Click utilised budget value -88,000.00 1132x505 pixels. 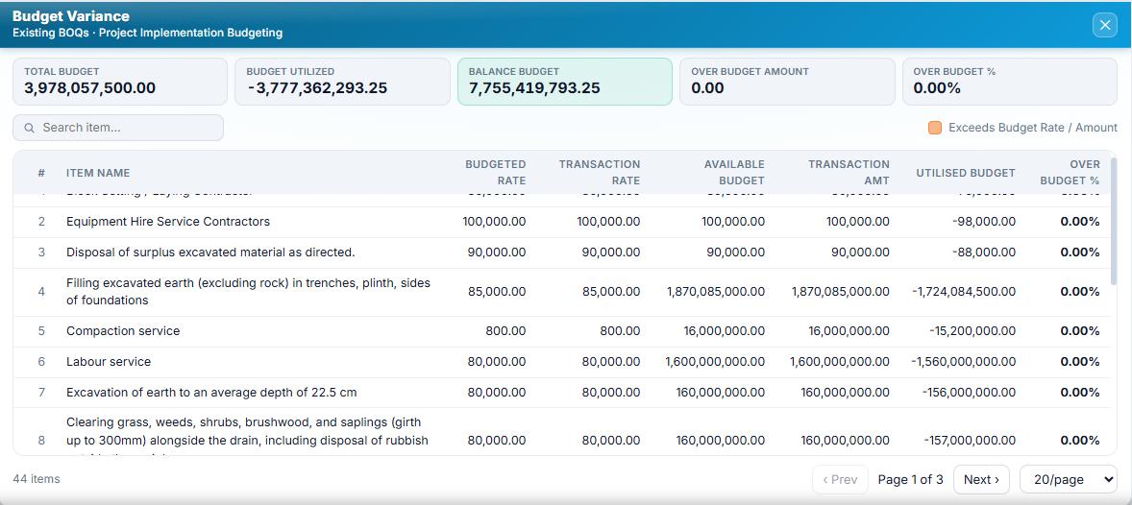pos(984,253)
